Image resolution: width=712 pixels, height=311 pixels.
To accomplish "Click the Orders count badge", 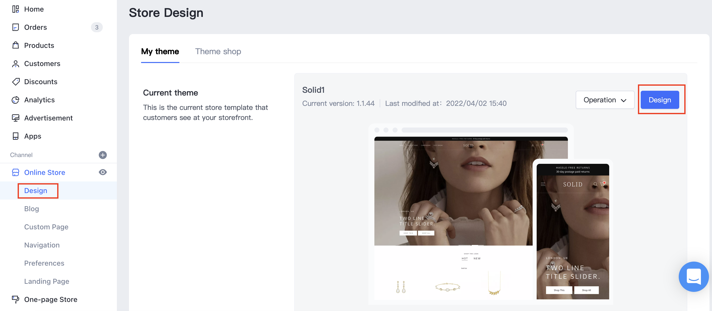I will pos(96,27).
